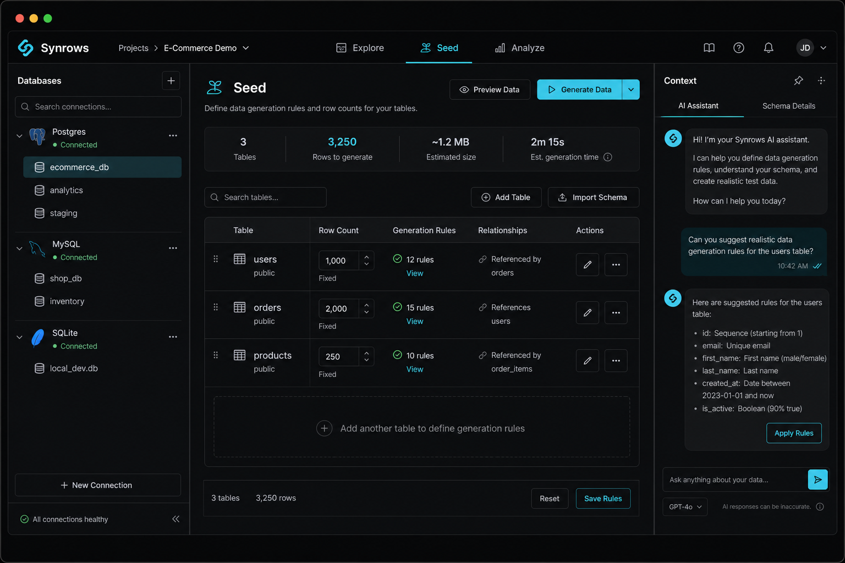View the users generation rules
This screenshot has height=563, width=845.
[415, 273]
